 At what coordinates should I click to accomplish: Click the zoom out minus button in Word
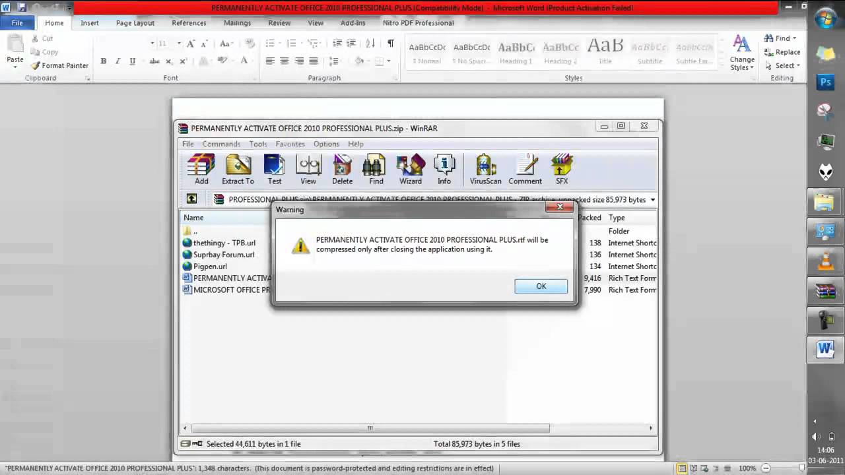pyautogui.click(x=766, y=468)
